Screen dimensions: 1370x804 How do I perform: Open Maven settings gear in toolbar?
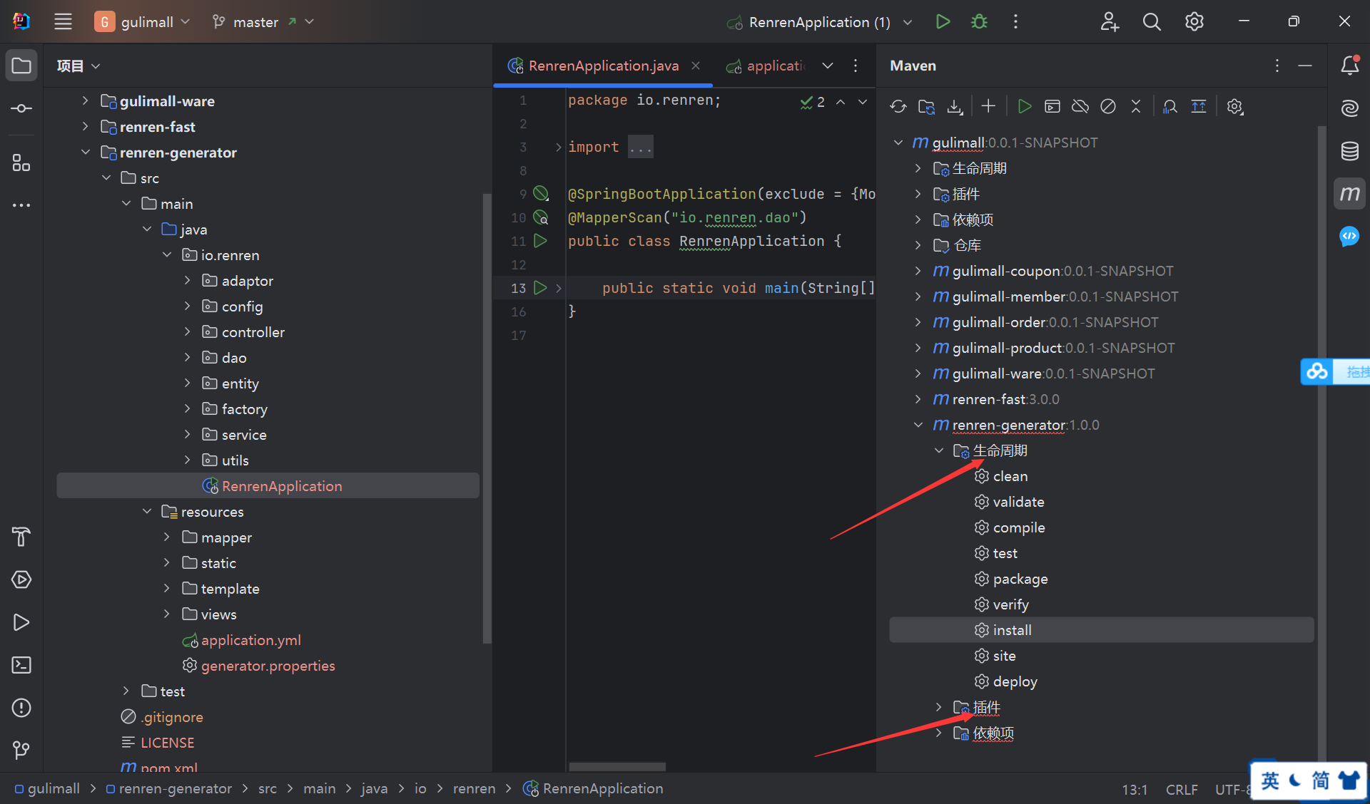pyautogui.click(x=1234, y=107)
